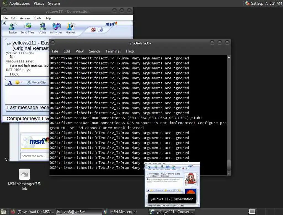This screenshot has height=215, width=283.
Task: Open the font letter A button
Action: (x=10, y=83)
